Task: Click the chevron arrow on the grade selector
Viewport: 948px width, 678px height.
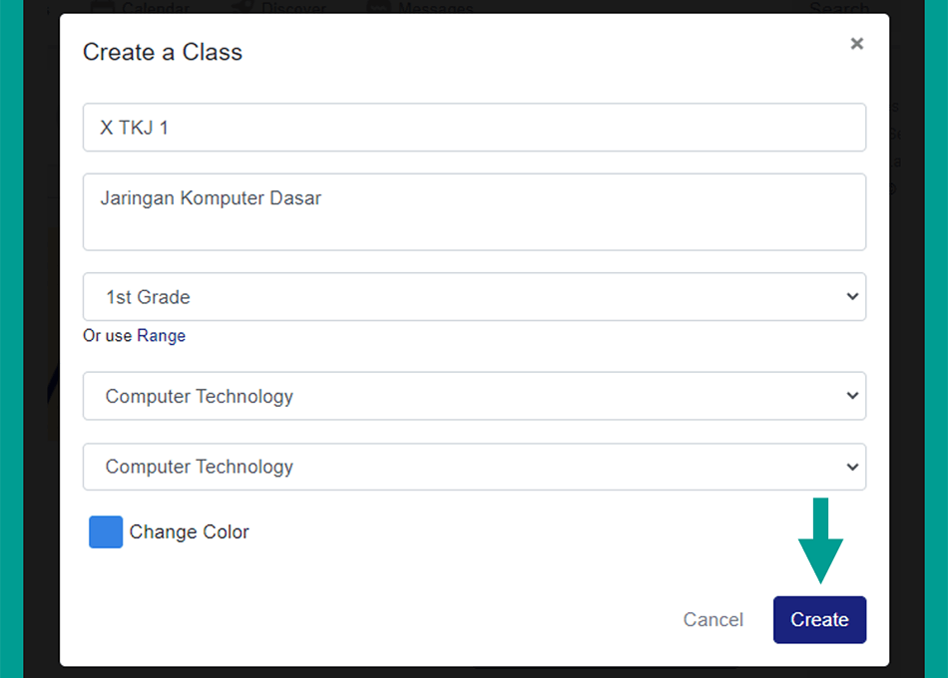Action: pyautogui.click(x=852, y=297)
